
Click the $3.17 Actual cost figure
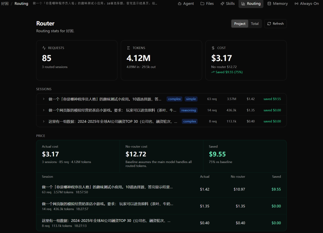click(x=50, y=154)
